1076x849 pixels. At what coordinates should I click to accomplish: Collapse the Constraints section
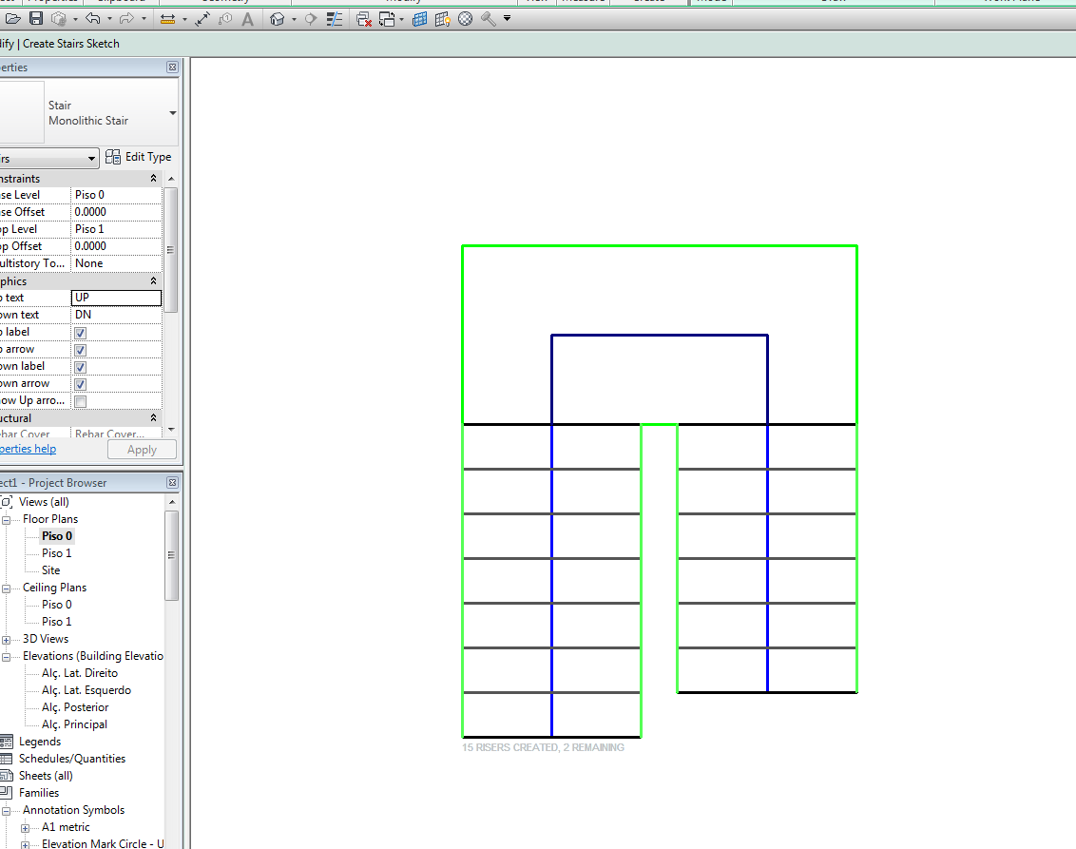pyautogui.click(x=153, y=179)
